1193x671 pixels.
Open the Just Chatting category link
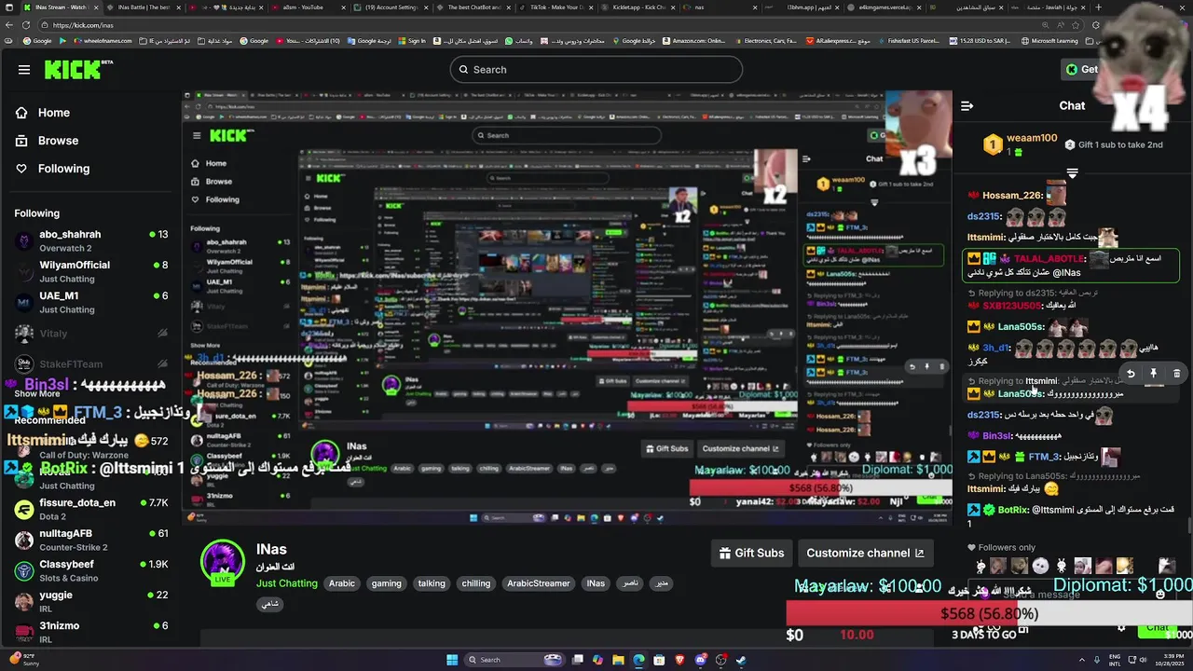[x=287, y=583]
